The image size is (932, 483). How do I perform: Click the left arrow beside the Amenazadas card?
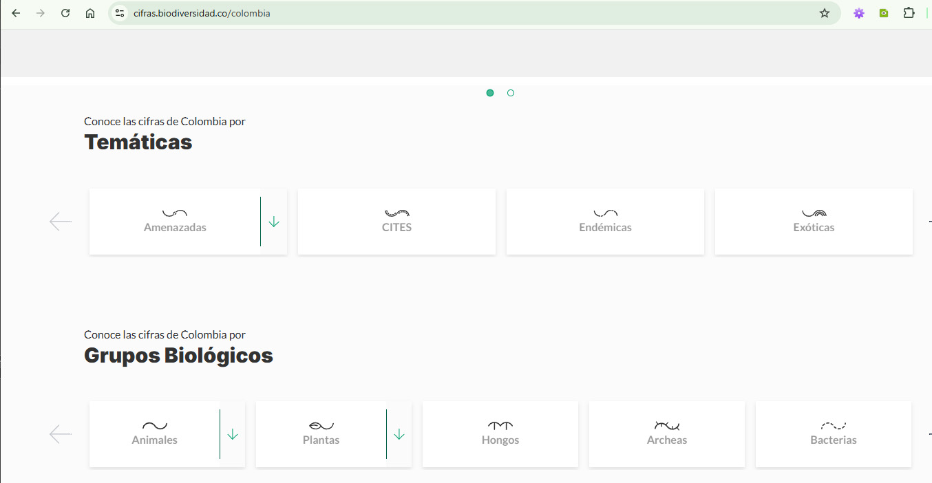click(x=61, y=222)
